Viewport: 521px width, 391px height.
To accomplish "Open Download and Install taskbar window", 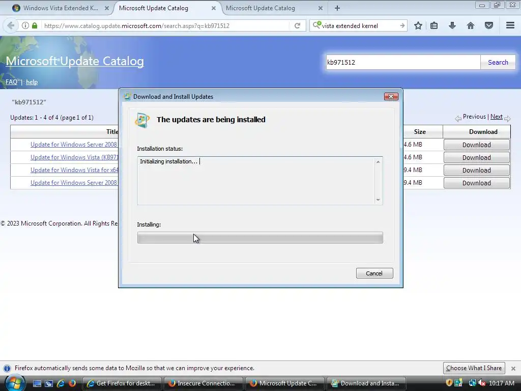I will [366, 383].
